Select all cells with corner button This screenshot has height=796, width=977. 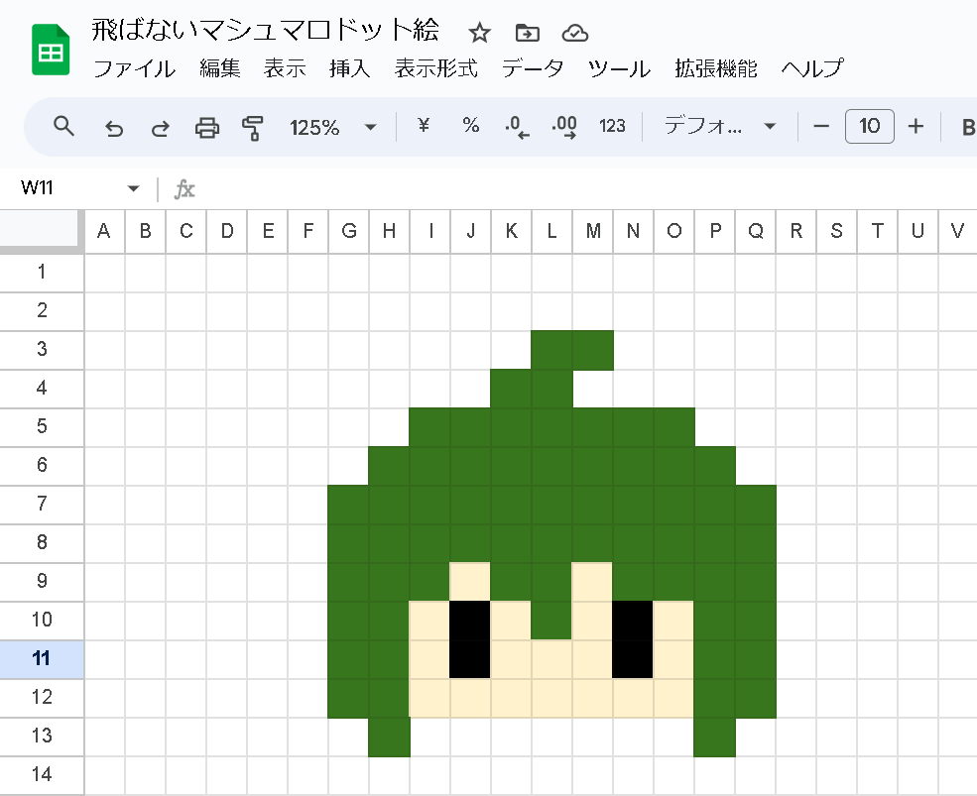point(42,231)
